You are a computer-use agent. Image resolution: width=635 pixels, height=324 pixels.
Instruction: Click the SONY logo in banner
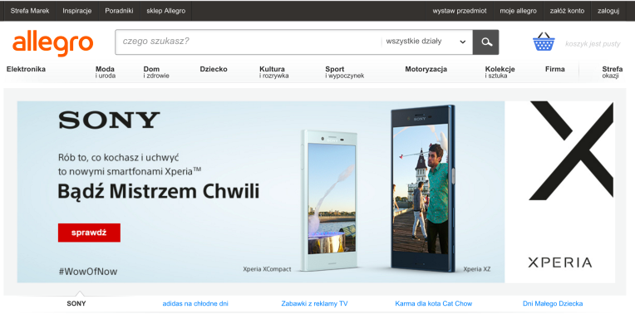tap(109, 120)
